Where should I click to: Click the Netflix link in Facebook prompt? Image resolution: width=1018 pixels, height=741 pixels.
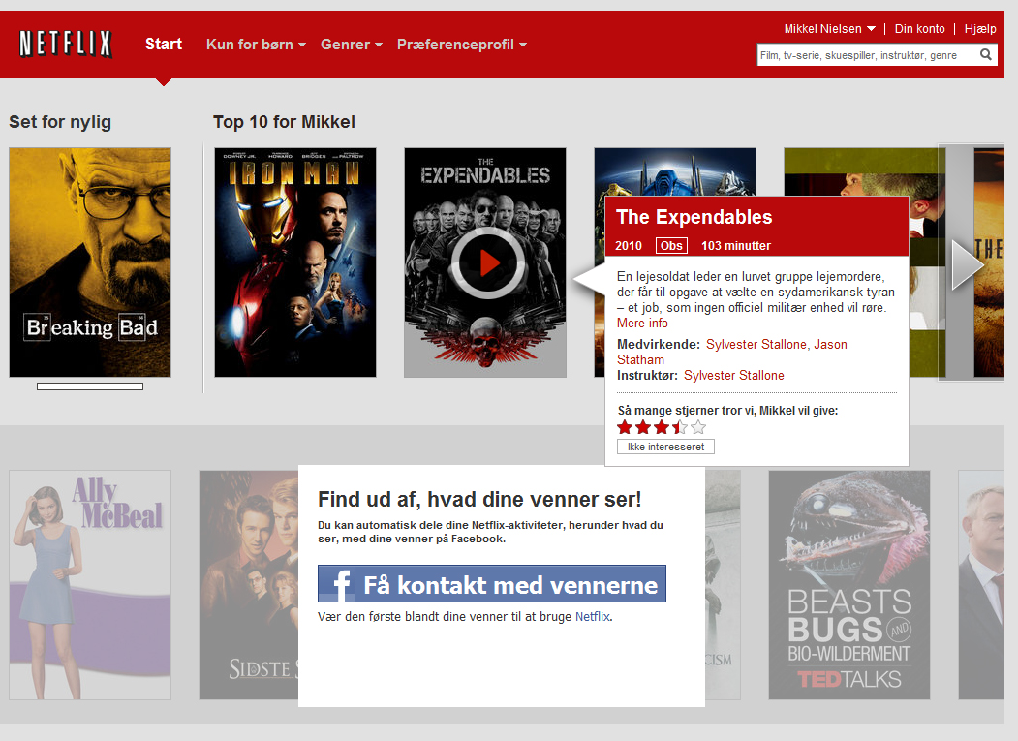pos(592,616)
